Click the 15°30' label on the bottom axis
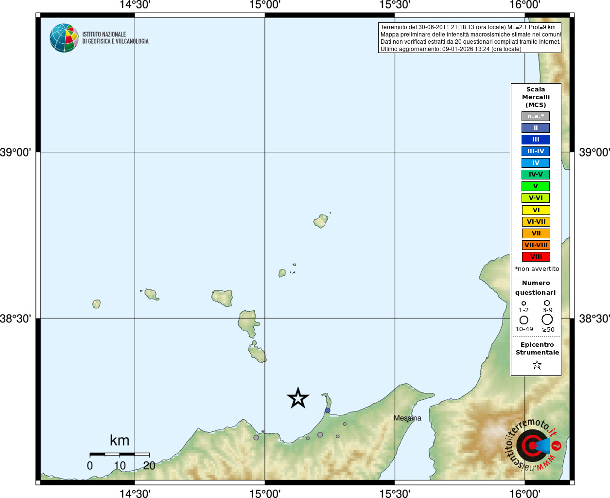Viewport: 610px width, 498px height. click(395, 494)
